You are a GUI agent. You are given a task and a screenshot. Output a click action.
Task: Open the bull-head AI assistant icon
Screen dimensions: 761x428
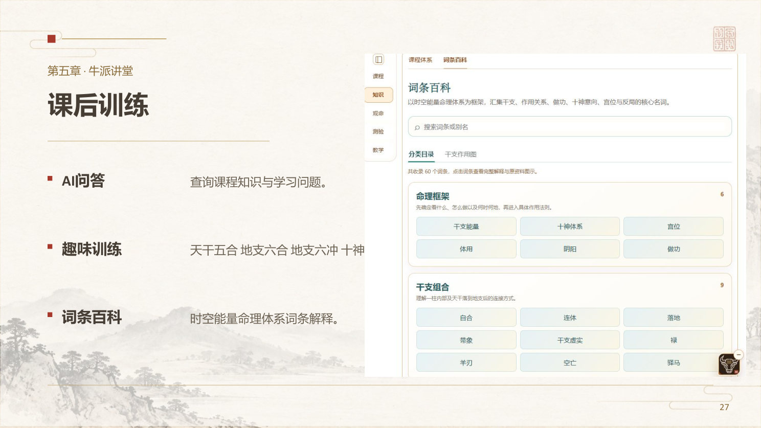[x=728, y=364]
